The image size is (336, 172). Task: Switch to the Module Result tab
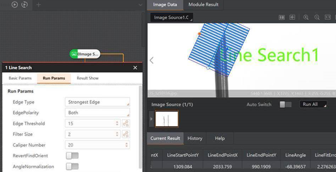203,5
